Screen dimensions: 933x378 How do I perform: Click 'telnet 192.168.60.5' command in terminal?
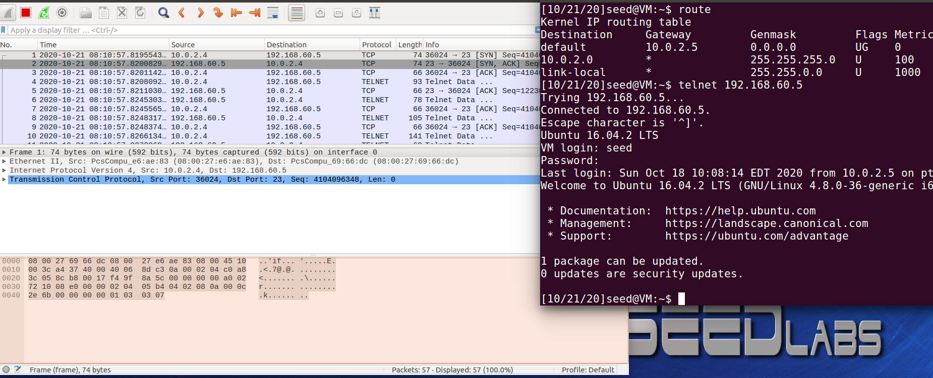pos(740,85)
